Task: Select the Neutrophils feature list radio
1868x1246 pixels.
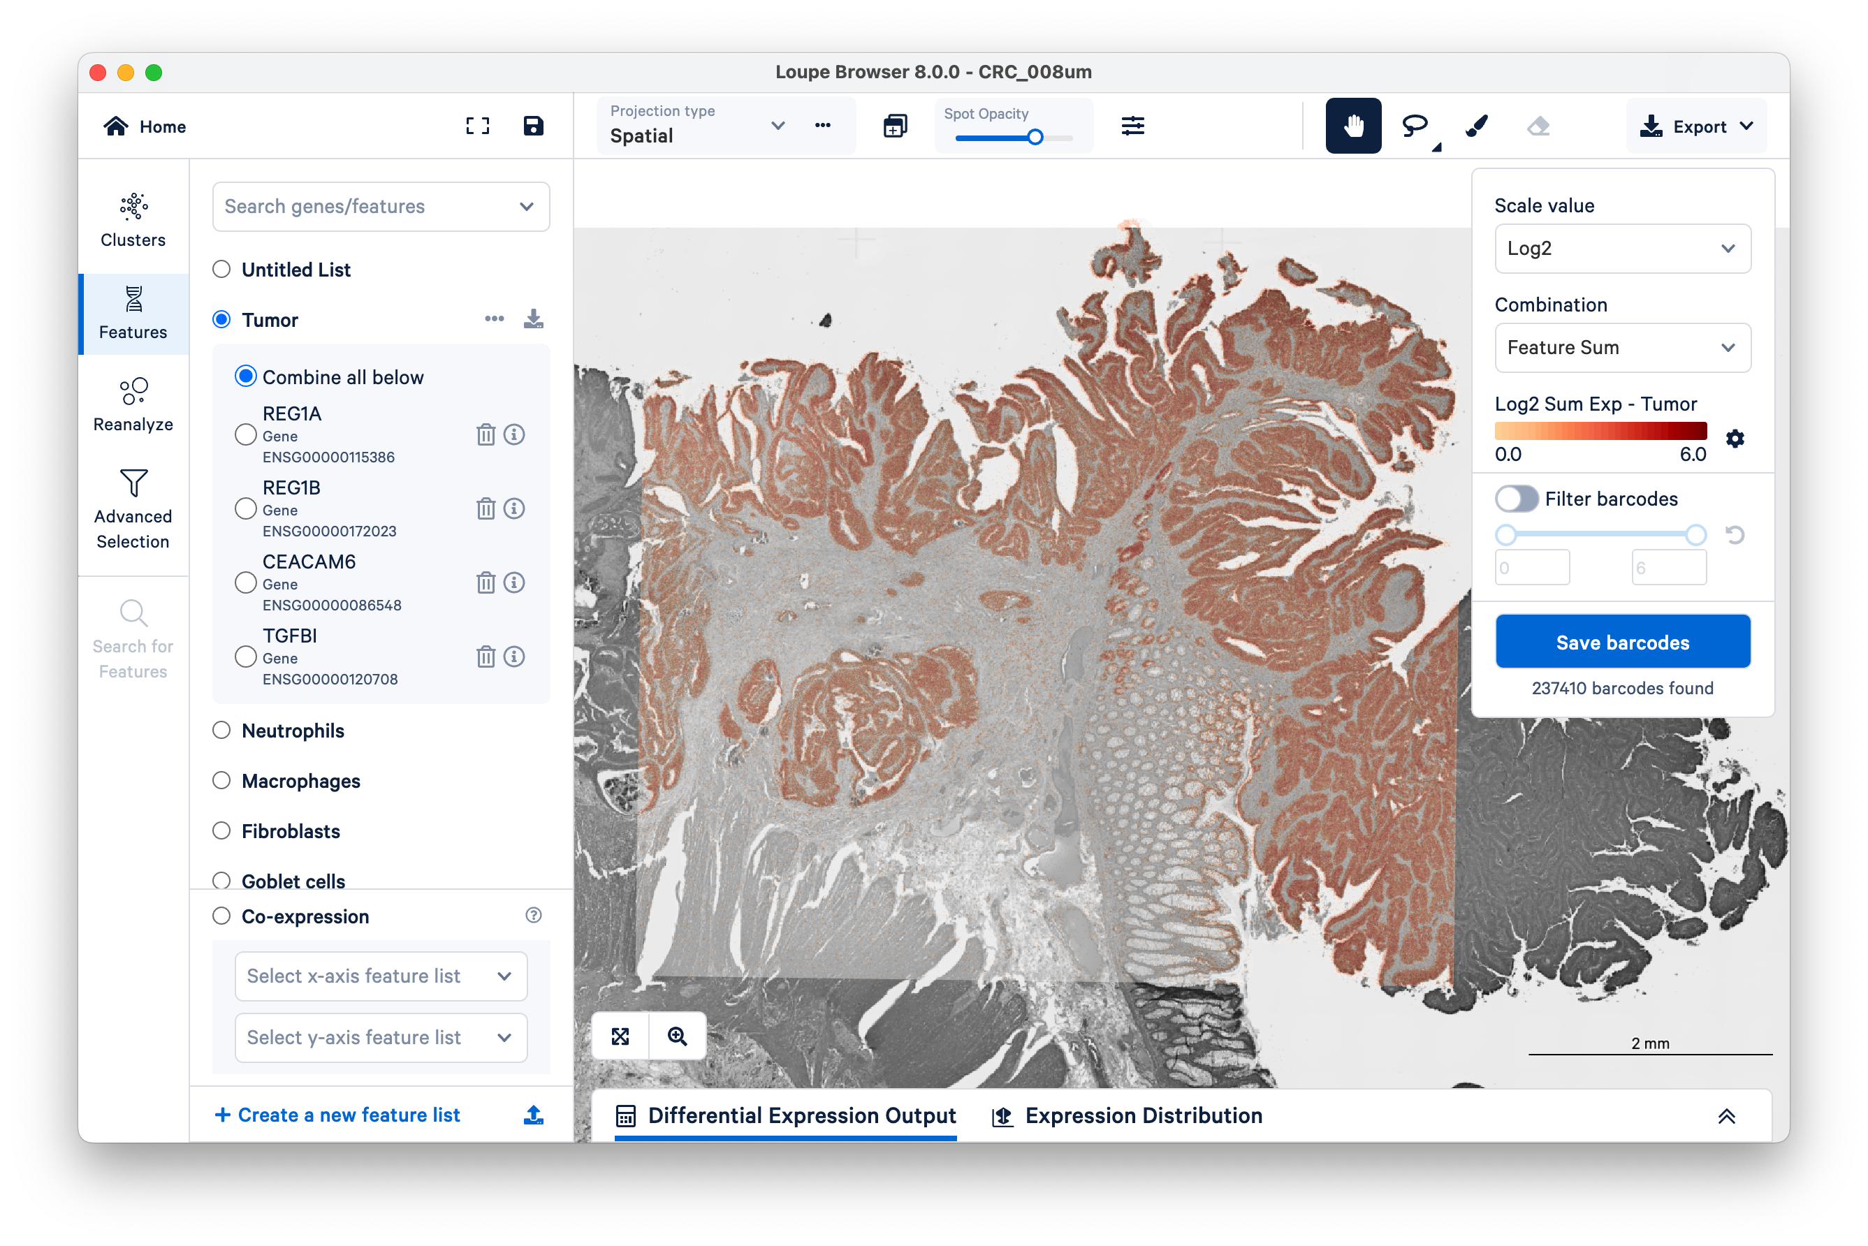Action: click(x=221, y=731)
